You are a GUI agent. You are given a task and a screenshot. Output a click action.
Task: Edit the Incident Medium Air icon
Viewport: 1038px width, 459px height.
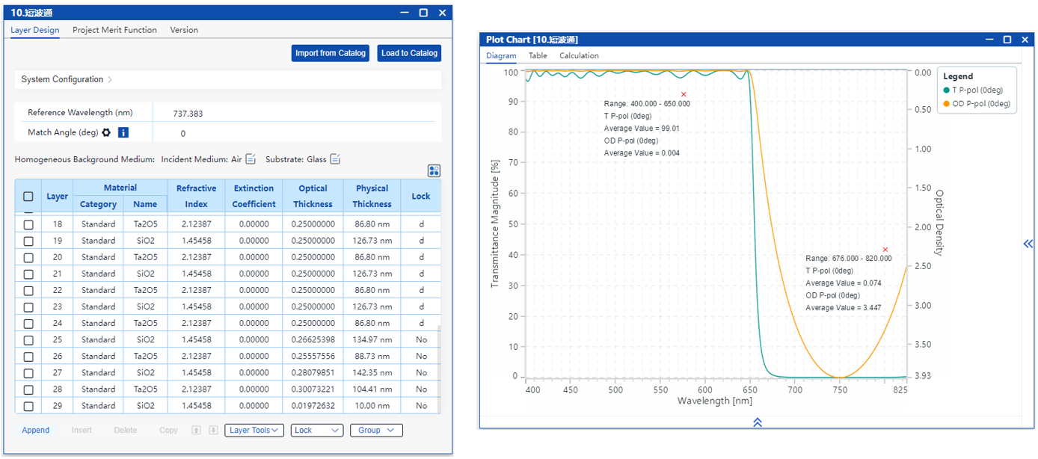[x=251, y=158]
